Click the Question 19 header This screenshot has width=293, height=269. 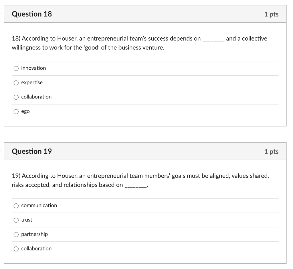(x=32, y=151)
